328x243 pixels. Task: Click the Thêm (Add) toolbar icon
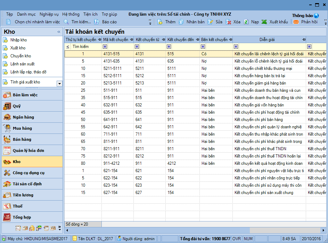click(x=160, y=22)
